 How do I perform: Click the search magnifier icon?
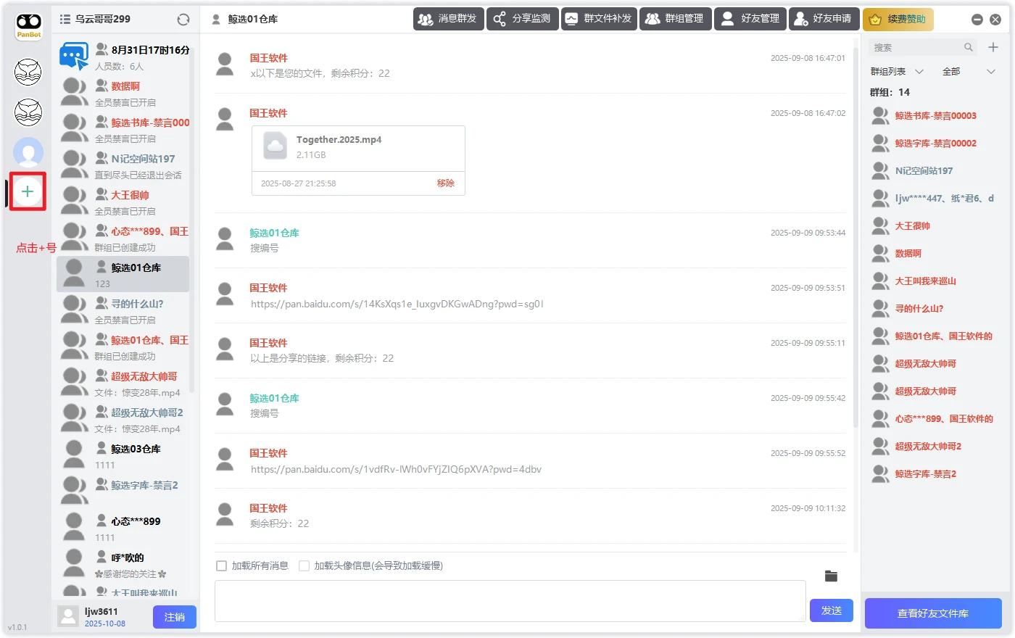968,47
